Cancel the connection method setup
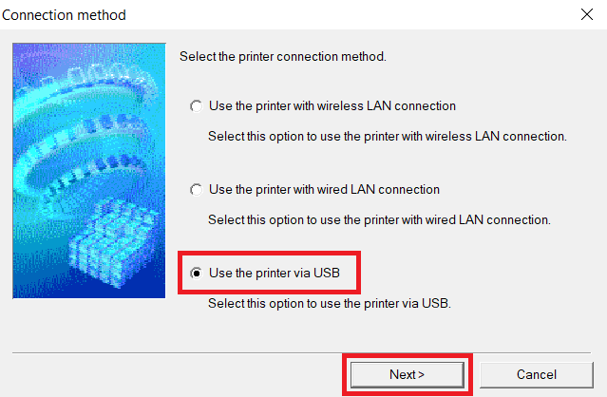The height and width of the screenshot is (397, 607). tap(536, 374)
